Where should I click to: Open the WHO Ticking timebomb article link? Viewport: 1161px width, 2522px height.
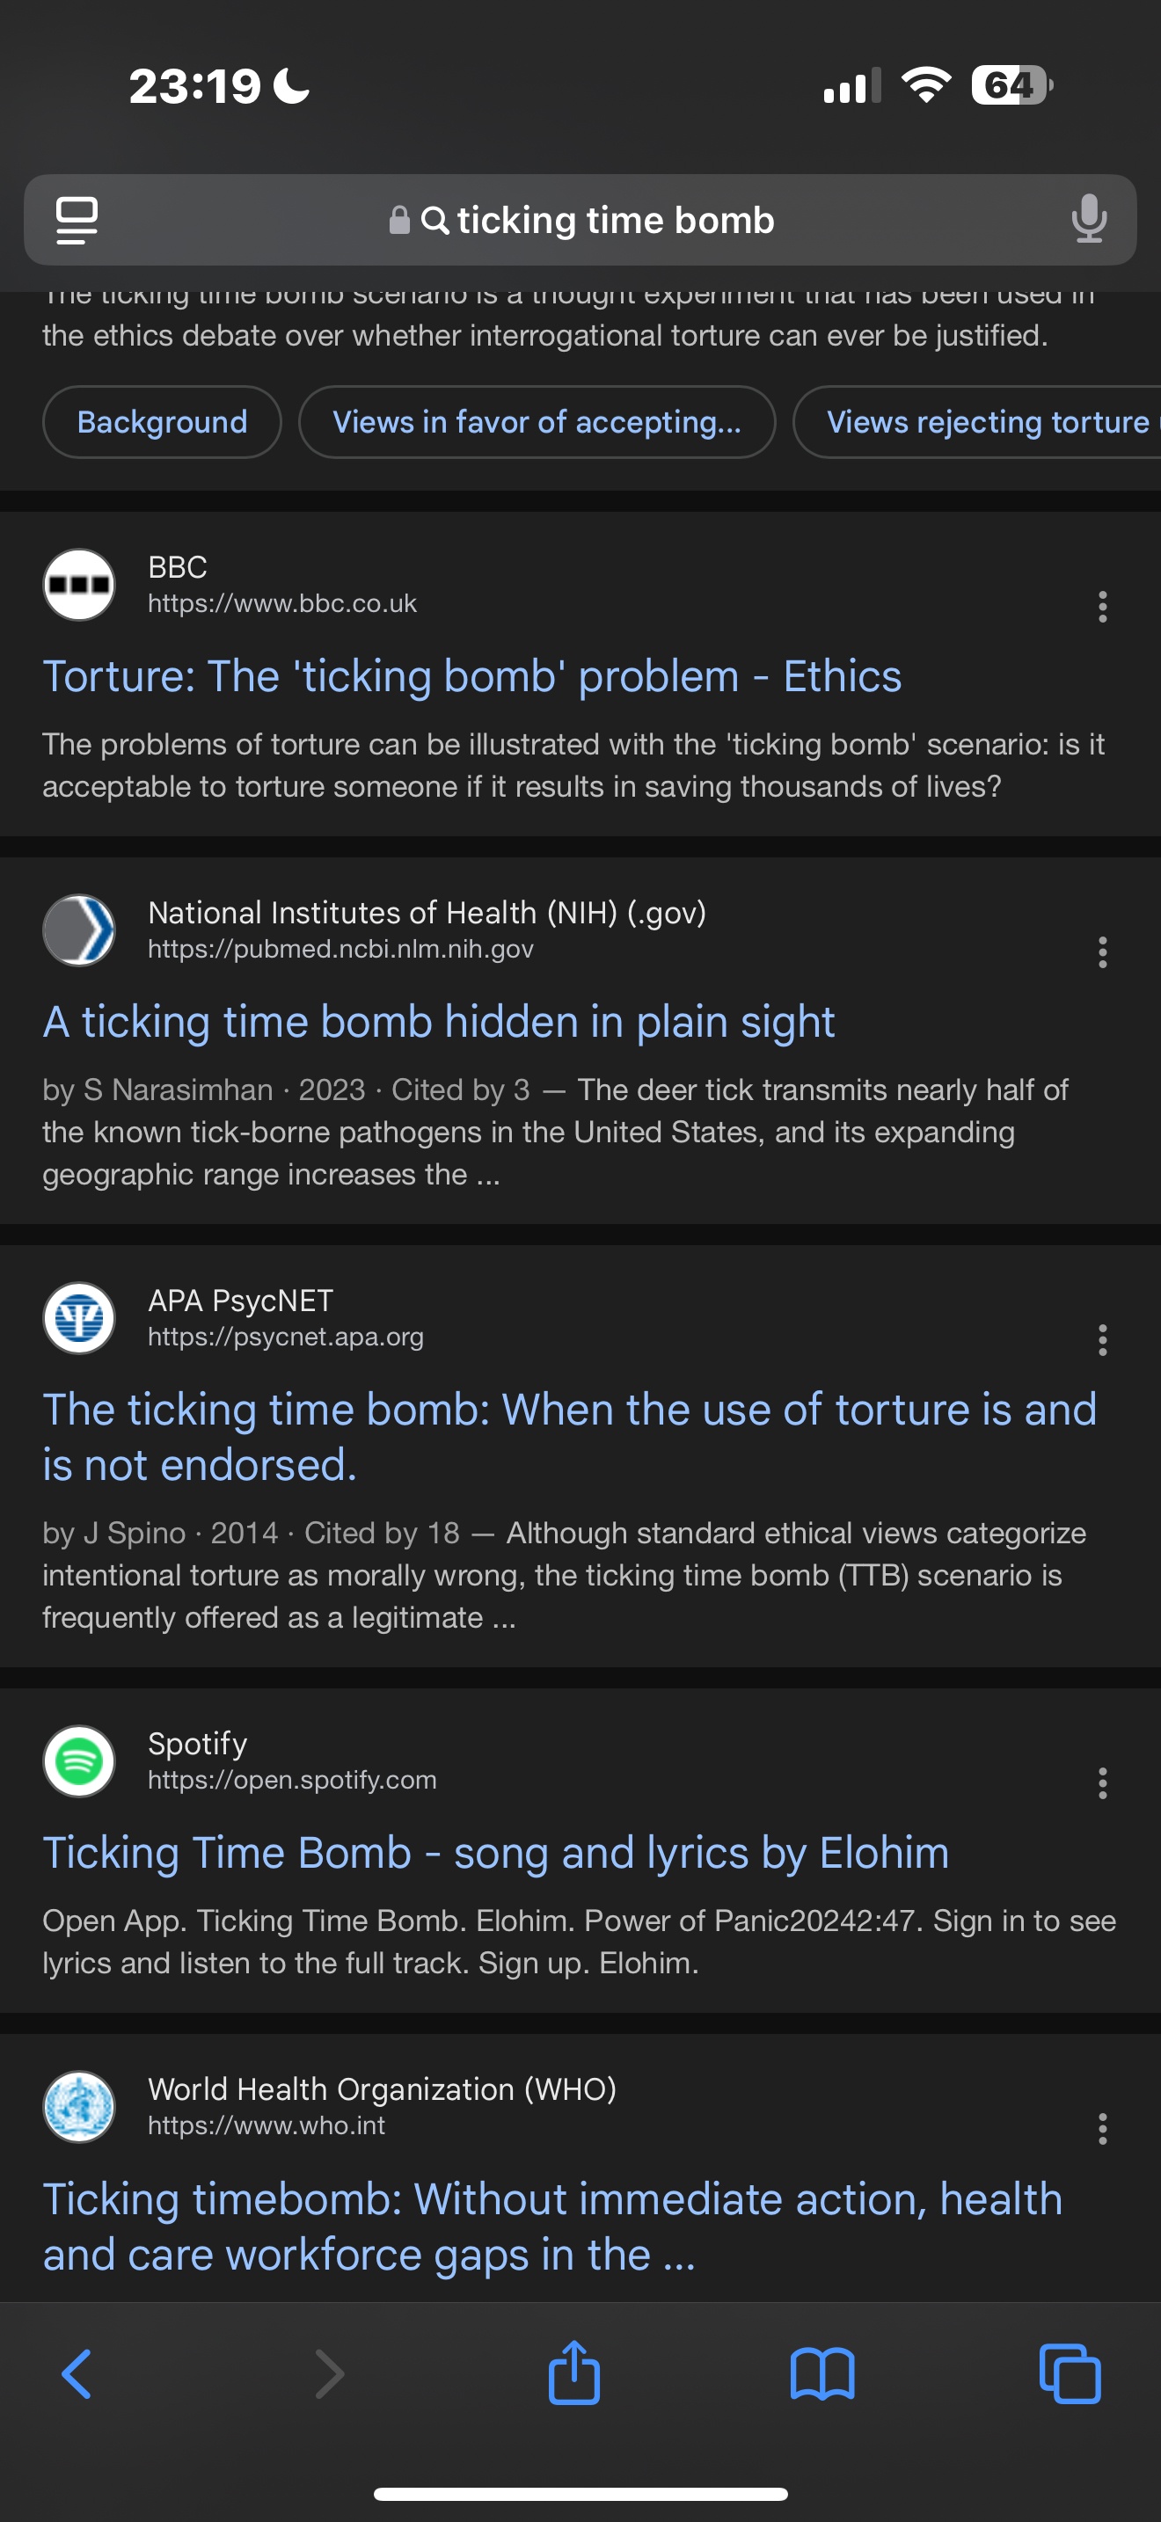[552, 2227]
